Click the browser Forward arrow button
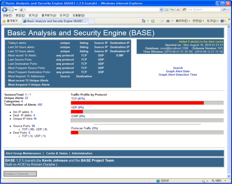The width and height of the screenshot is (232, 184). 11,10
